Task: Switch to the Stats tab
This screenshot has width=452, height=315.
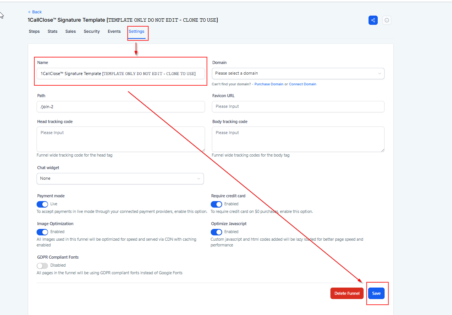Action: pos(53,31)
